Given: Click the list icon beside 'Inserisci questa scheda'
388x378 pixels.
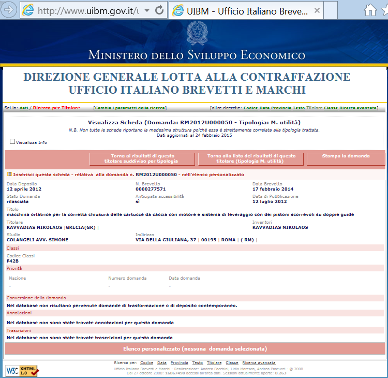Looking at the screenshot, I should point(9,174).
